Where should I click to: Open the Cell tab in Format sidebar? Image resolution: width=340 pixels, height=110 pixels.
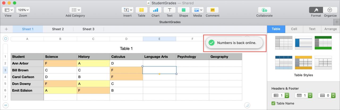(294, 29)
